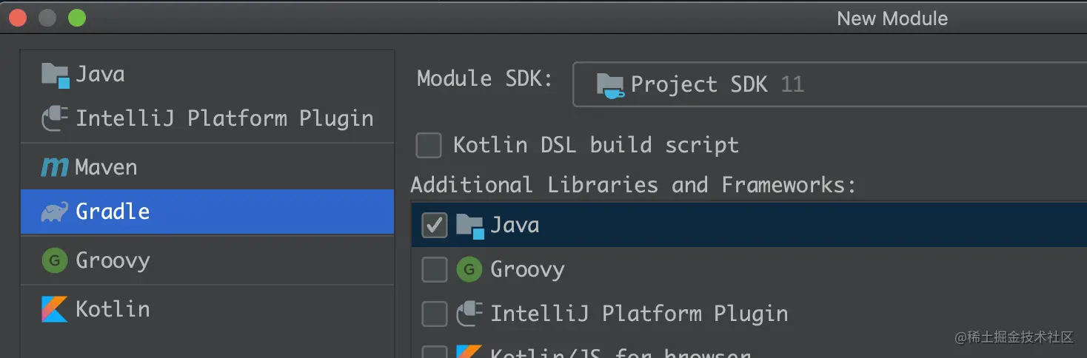Image resolution: width=1087 pixels, height=358 pixels.
Task: Click the 'Module SDK:' label
Action: click(x=485, y=78)
